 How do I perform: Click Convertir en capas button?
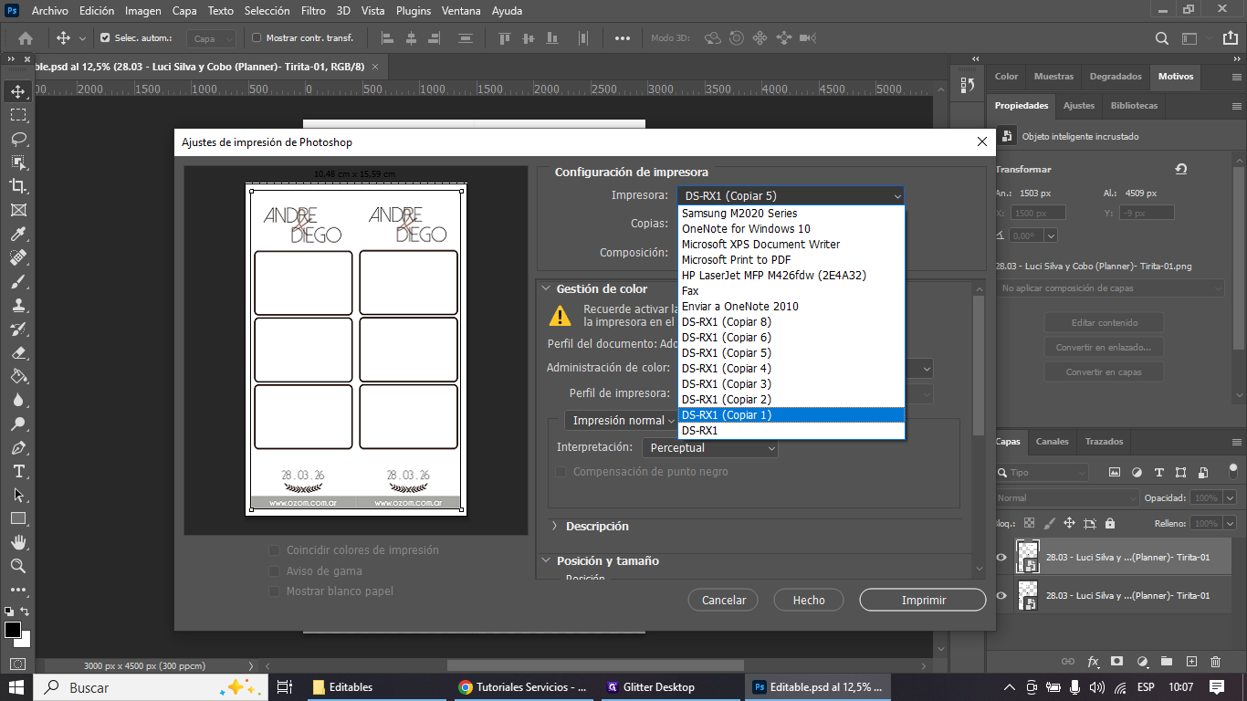tap(1104, 372)
